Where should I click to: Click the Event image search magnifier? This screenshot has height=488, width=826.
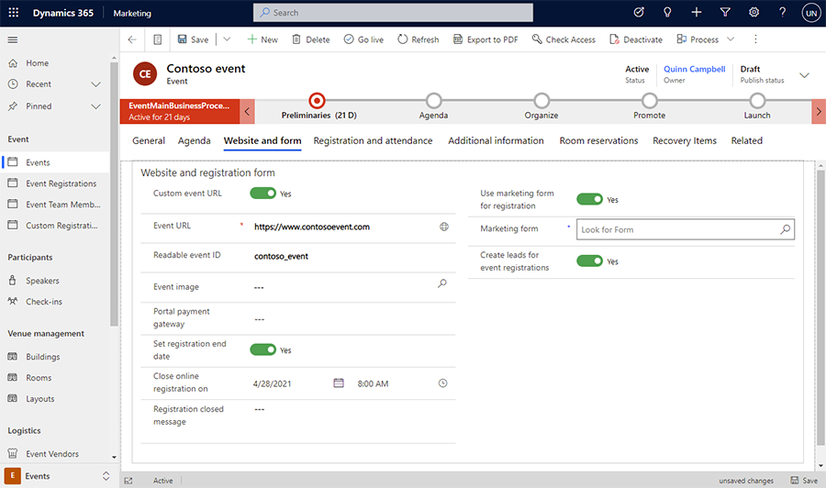(442, 284)
